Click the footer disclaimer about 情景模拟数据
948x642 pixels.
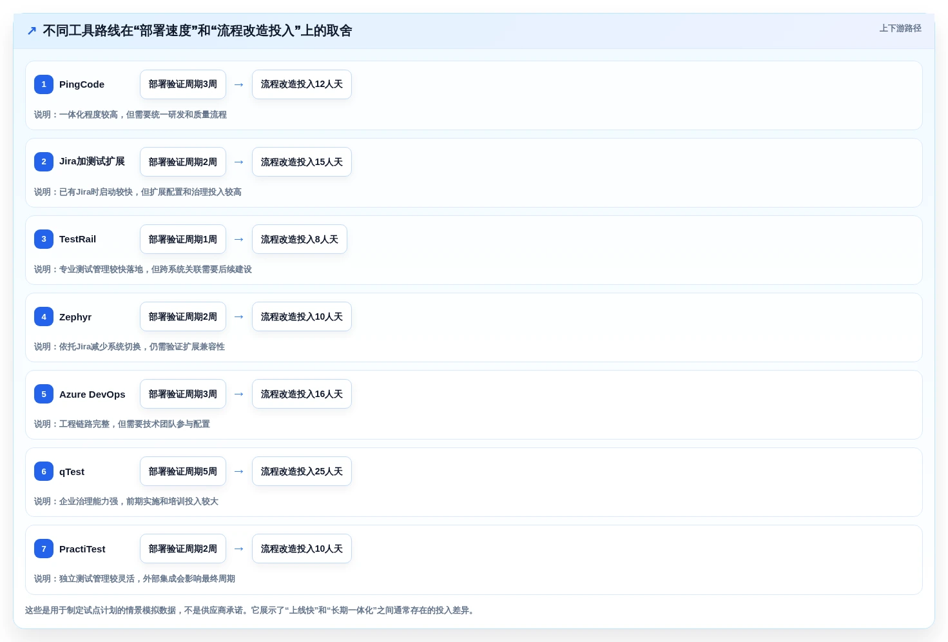[251, 610]
